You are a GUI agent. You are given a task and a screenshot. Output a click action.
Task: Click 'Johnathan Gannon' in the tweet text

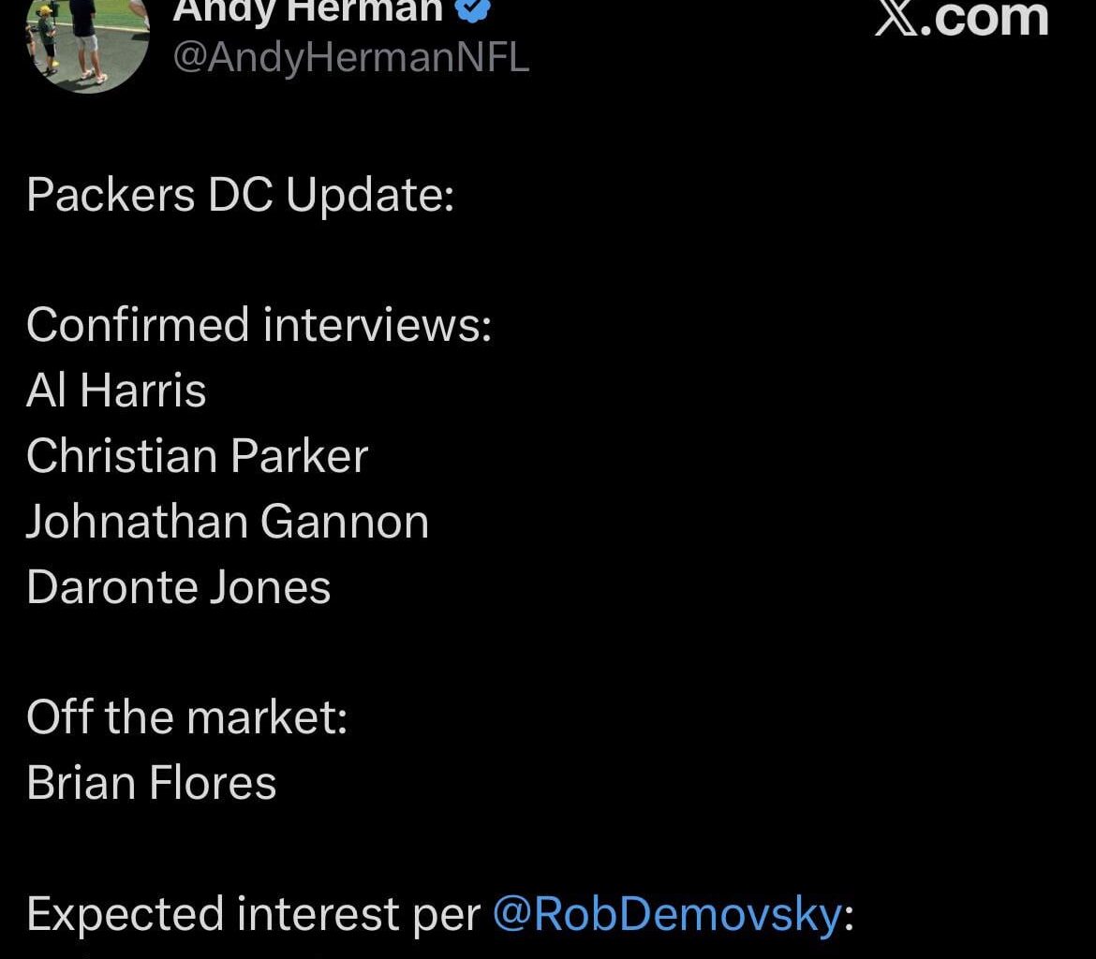(228, 522)
